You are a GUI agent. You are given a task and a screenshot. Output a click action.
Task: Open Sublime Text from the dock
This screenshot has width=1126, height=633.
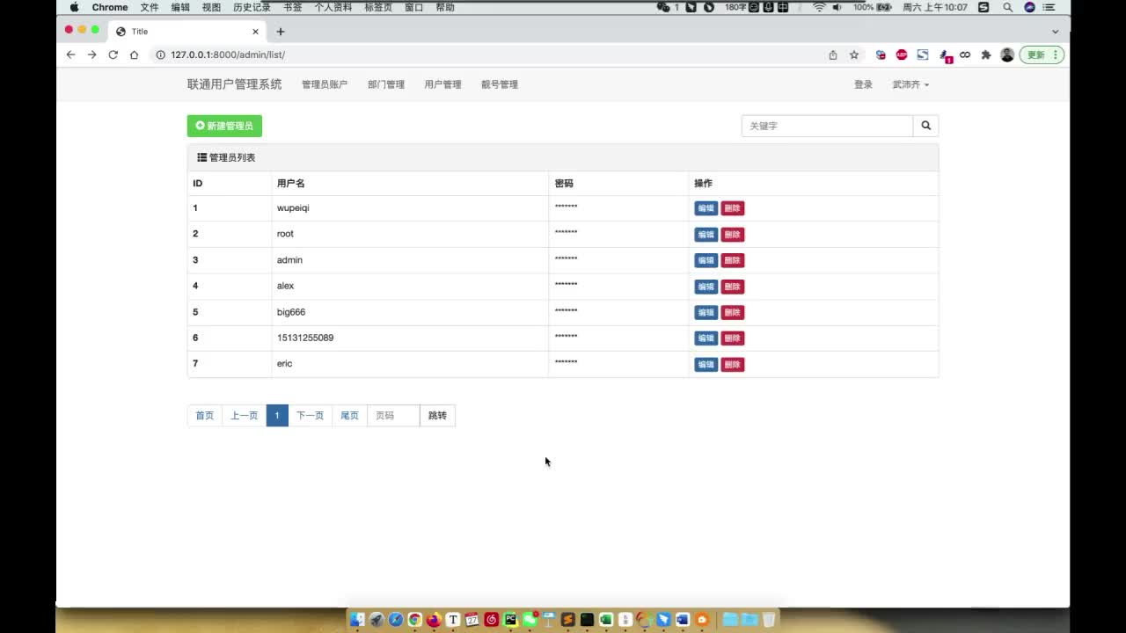click(x=568, y=620)
